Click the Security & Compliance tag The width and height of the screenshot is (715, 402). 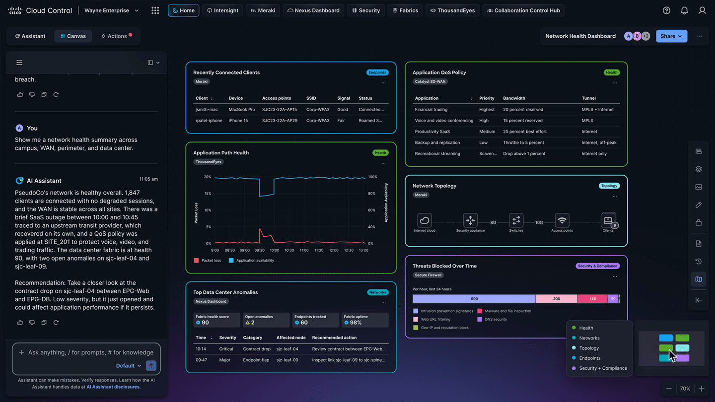[x=597, y=266]
